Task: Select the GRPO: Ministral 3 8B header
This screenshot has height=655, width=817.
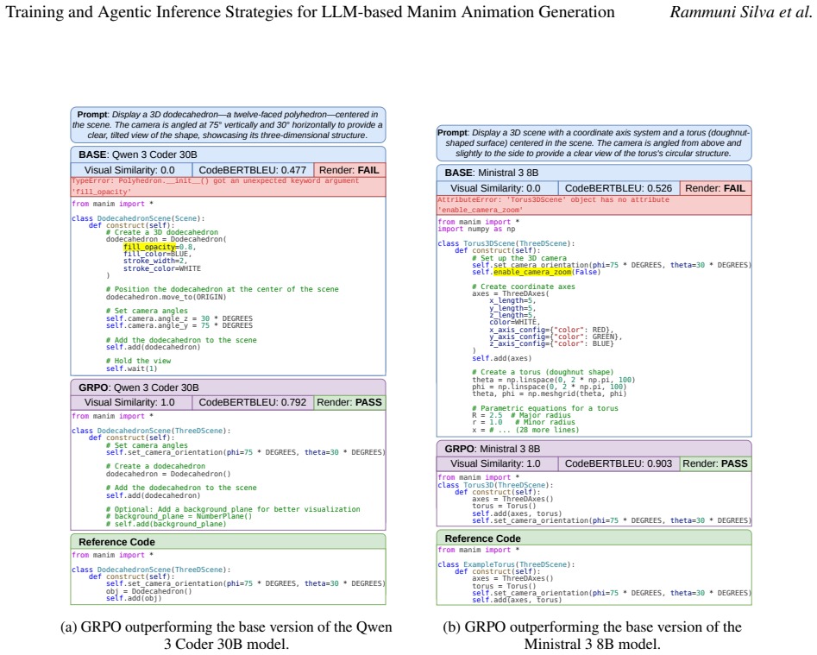Action: (594, 449)
